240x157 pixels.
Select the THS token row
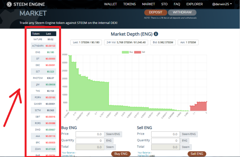[43, 91]
